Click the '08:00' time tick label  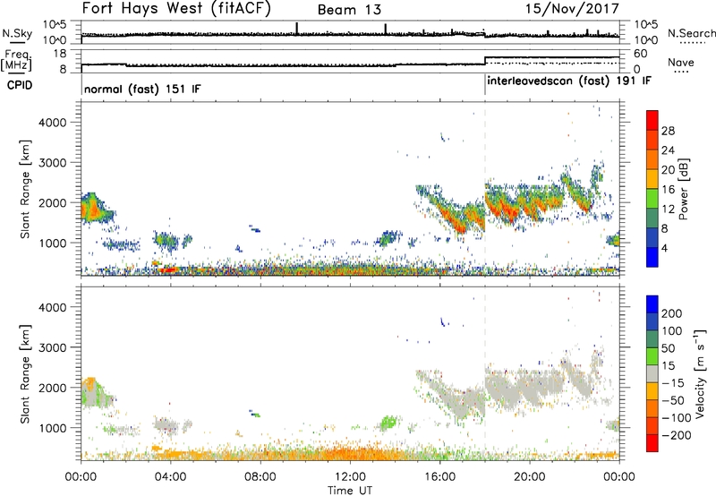point(260,477)
